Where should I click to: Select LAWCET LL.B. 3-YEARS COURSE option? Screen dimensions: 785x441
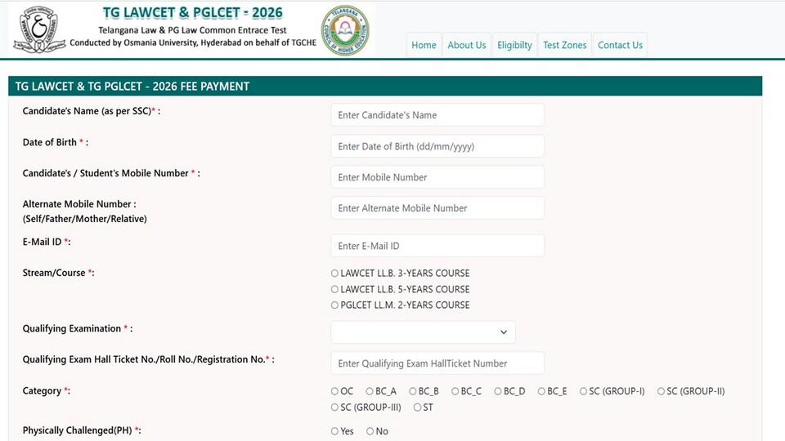click(334, 274)
